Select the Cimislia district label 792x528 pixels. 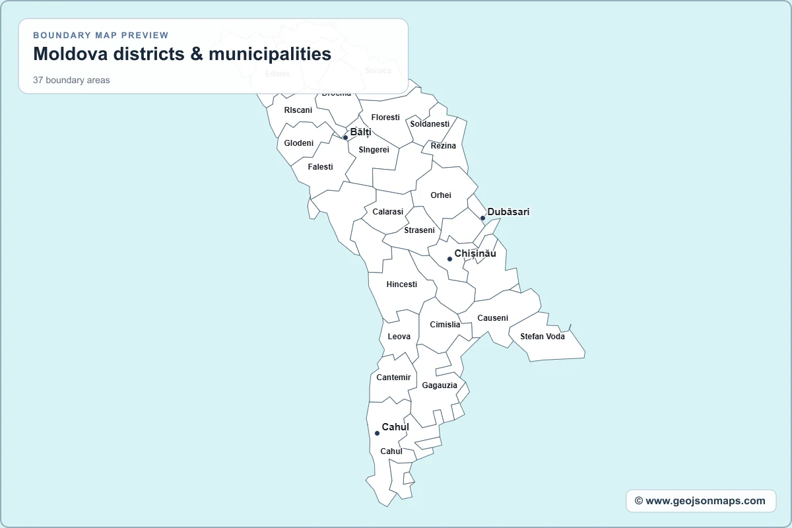point(445,325)
